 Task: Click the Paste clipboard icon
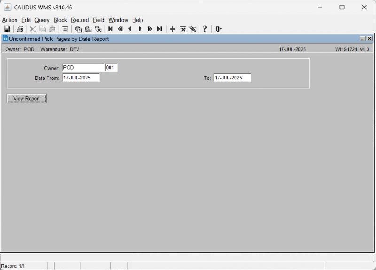point(52,29)
